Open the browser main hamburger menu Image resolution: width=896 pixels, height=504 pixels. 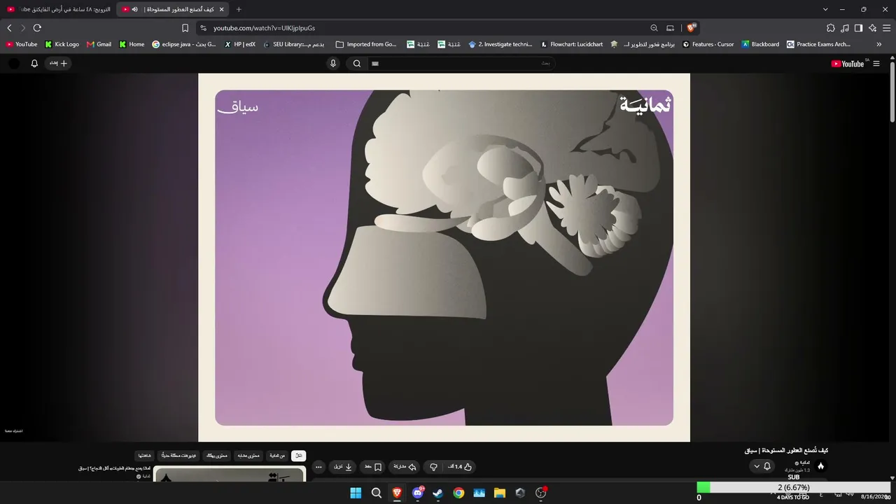coord(886,28)
